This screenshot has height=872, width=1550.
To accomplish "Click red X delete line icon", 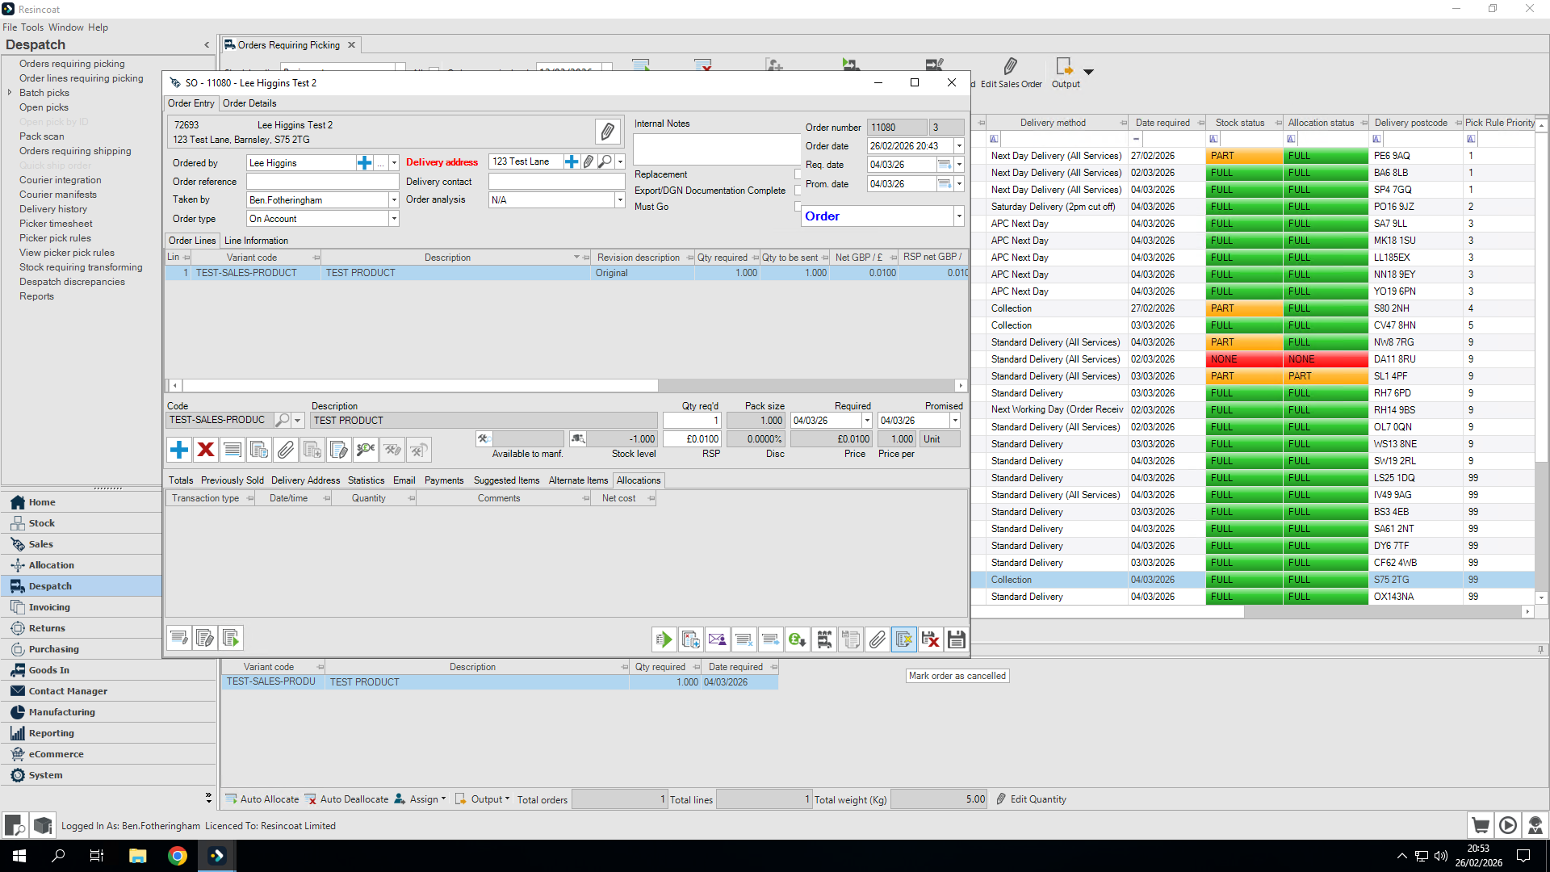I will click(x=206, y=450).
